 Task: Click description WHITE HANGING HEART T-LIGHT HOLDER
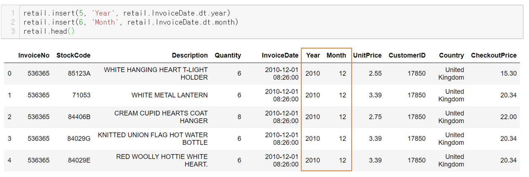[156, 74]
